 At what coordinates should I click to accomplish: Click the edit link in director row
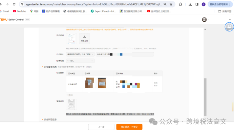155,83
